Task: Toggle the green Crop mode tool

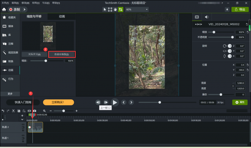Action: pos(121,10)
